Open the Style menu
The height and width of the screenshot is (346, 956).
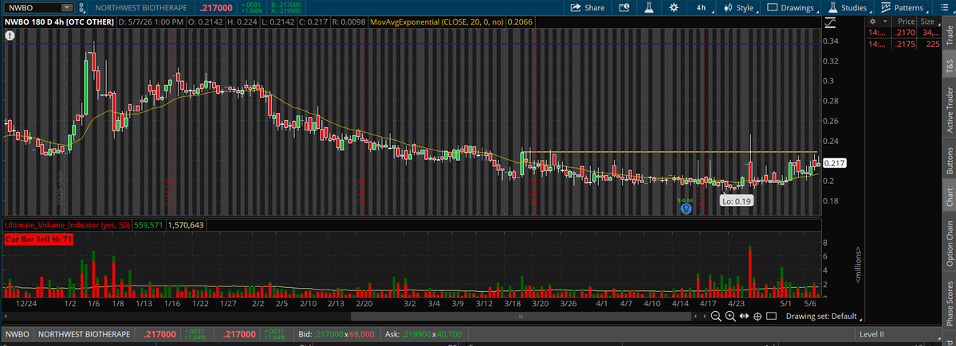tap(740, 8)
